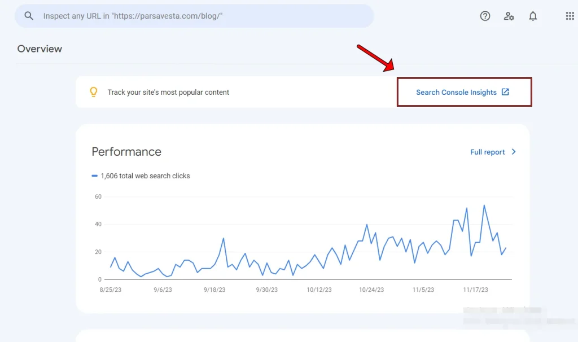Screen dimensions: 578x342
Task: Click the search magnifier icon
Action: click(x=28, y=16)
